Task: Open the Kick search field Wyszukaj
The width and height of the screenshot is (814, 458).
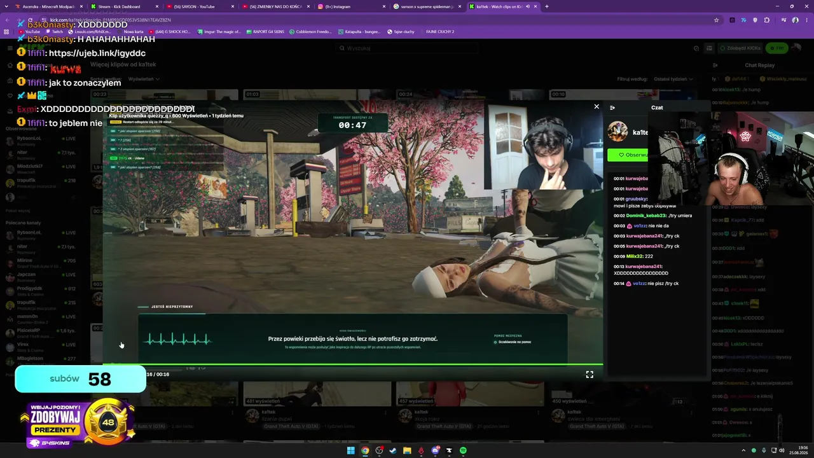Action: tap(407, 48)
